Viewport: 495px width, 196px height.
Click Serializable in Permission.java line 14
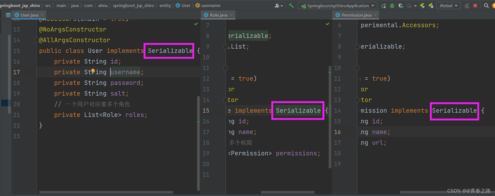[x=454, y=111]
